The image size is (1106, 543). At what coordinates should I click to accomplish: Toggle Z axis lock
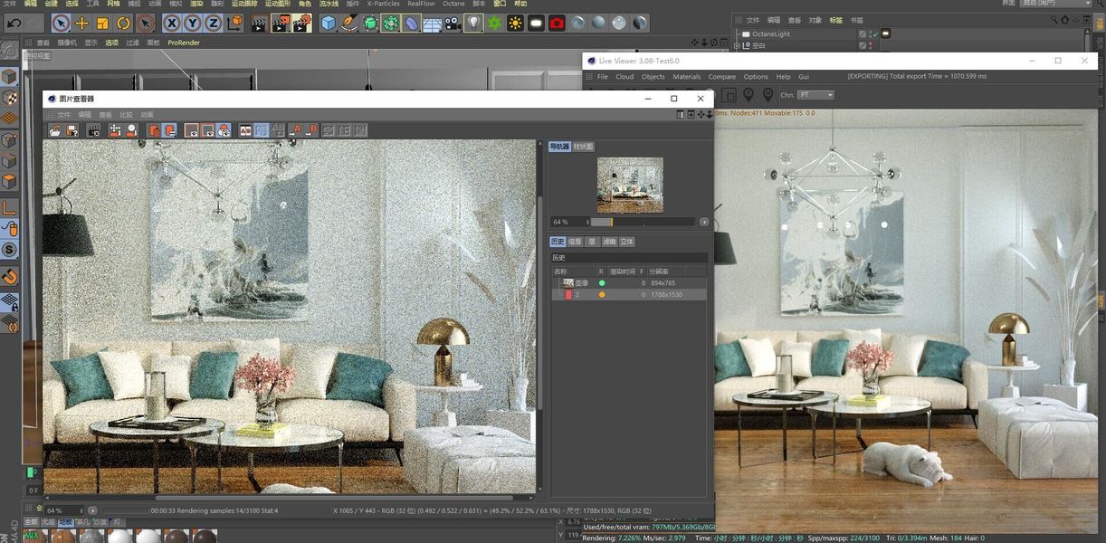(214, 23)
